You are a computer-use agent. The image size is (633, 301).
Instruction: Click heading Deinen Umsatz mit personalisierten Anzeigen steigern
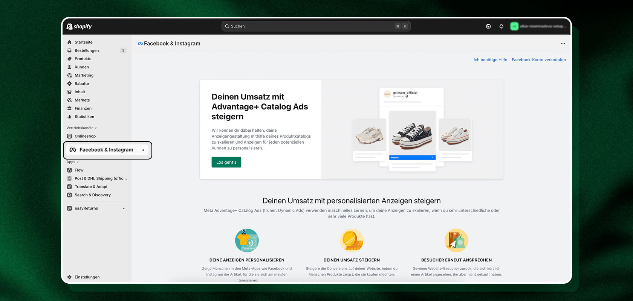(x=352, y=201)
